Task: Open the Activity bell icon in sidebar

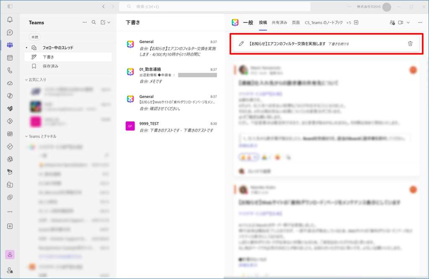Action: pyautogui.click(x=10, y=20)
